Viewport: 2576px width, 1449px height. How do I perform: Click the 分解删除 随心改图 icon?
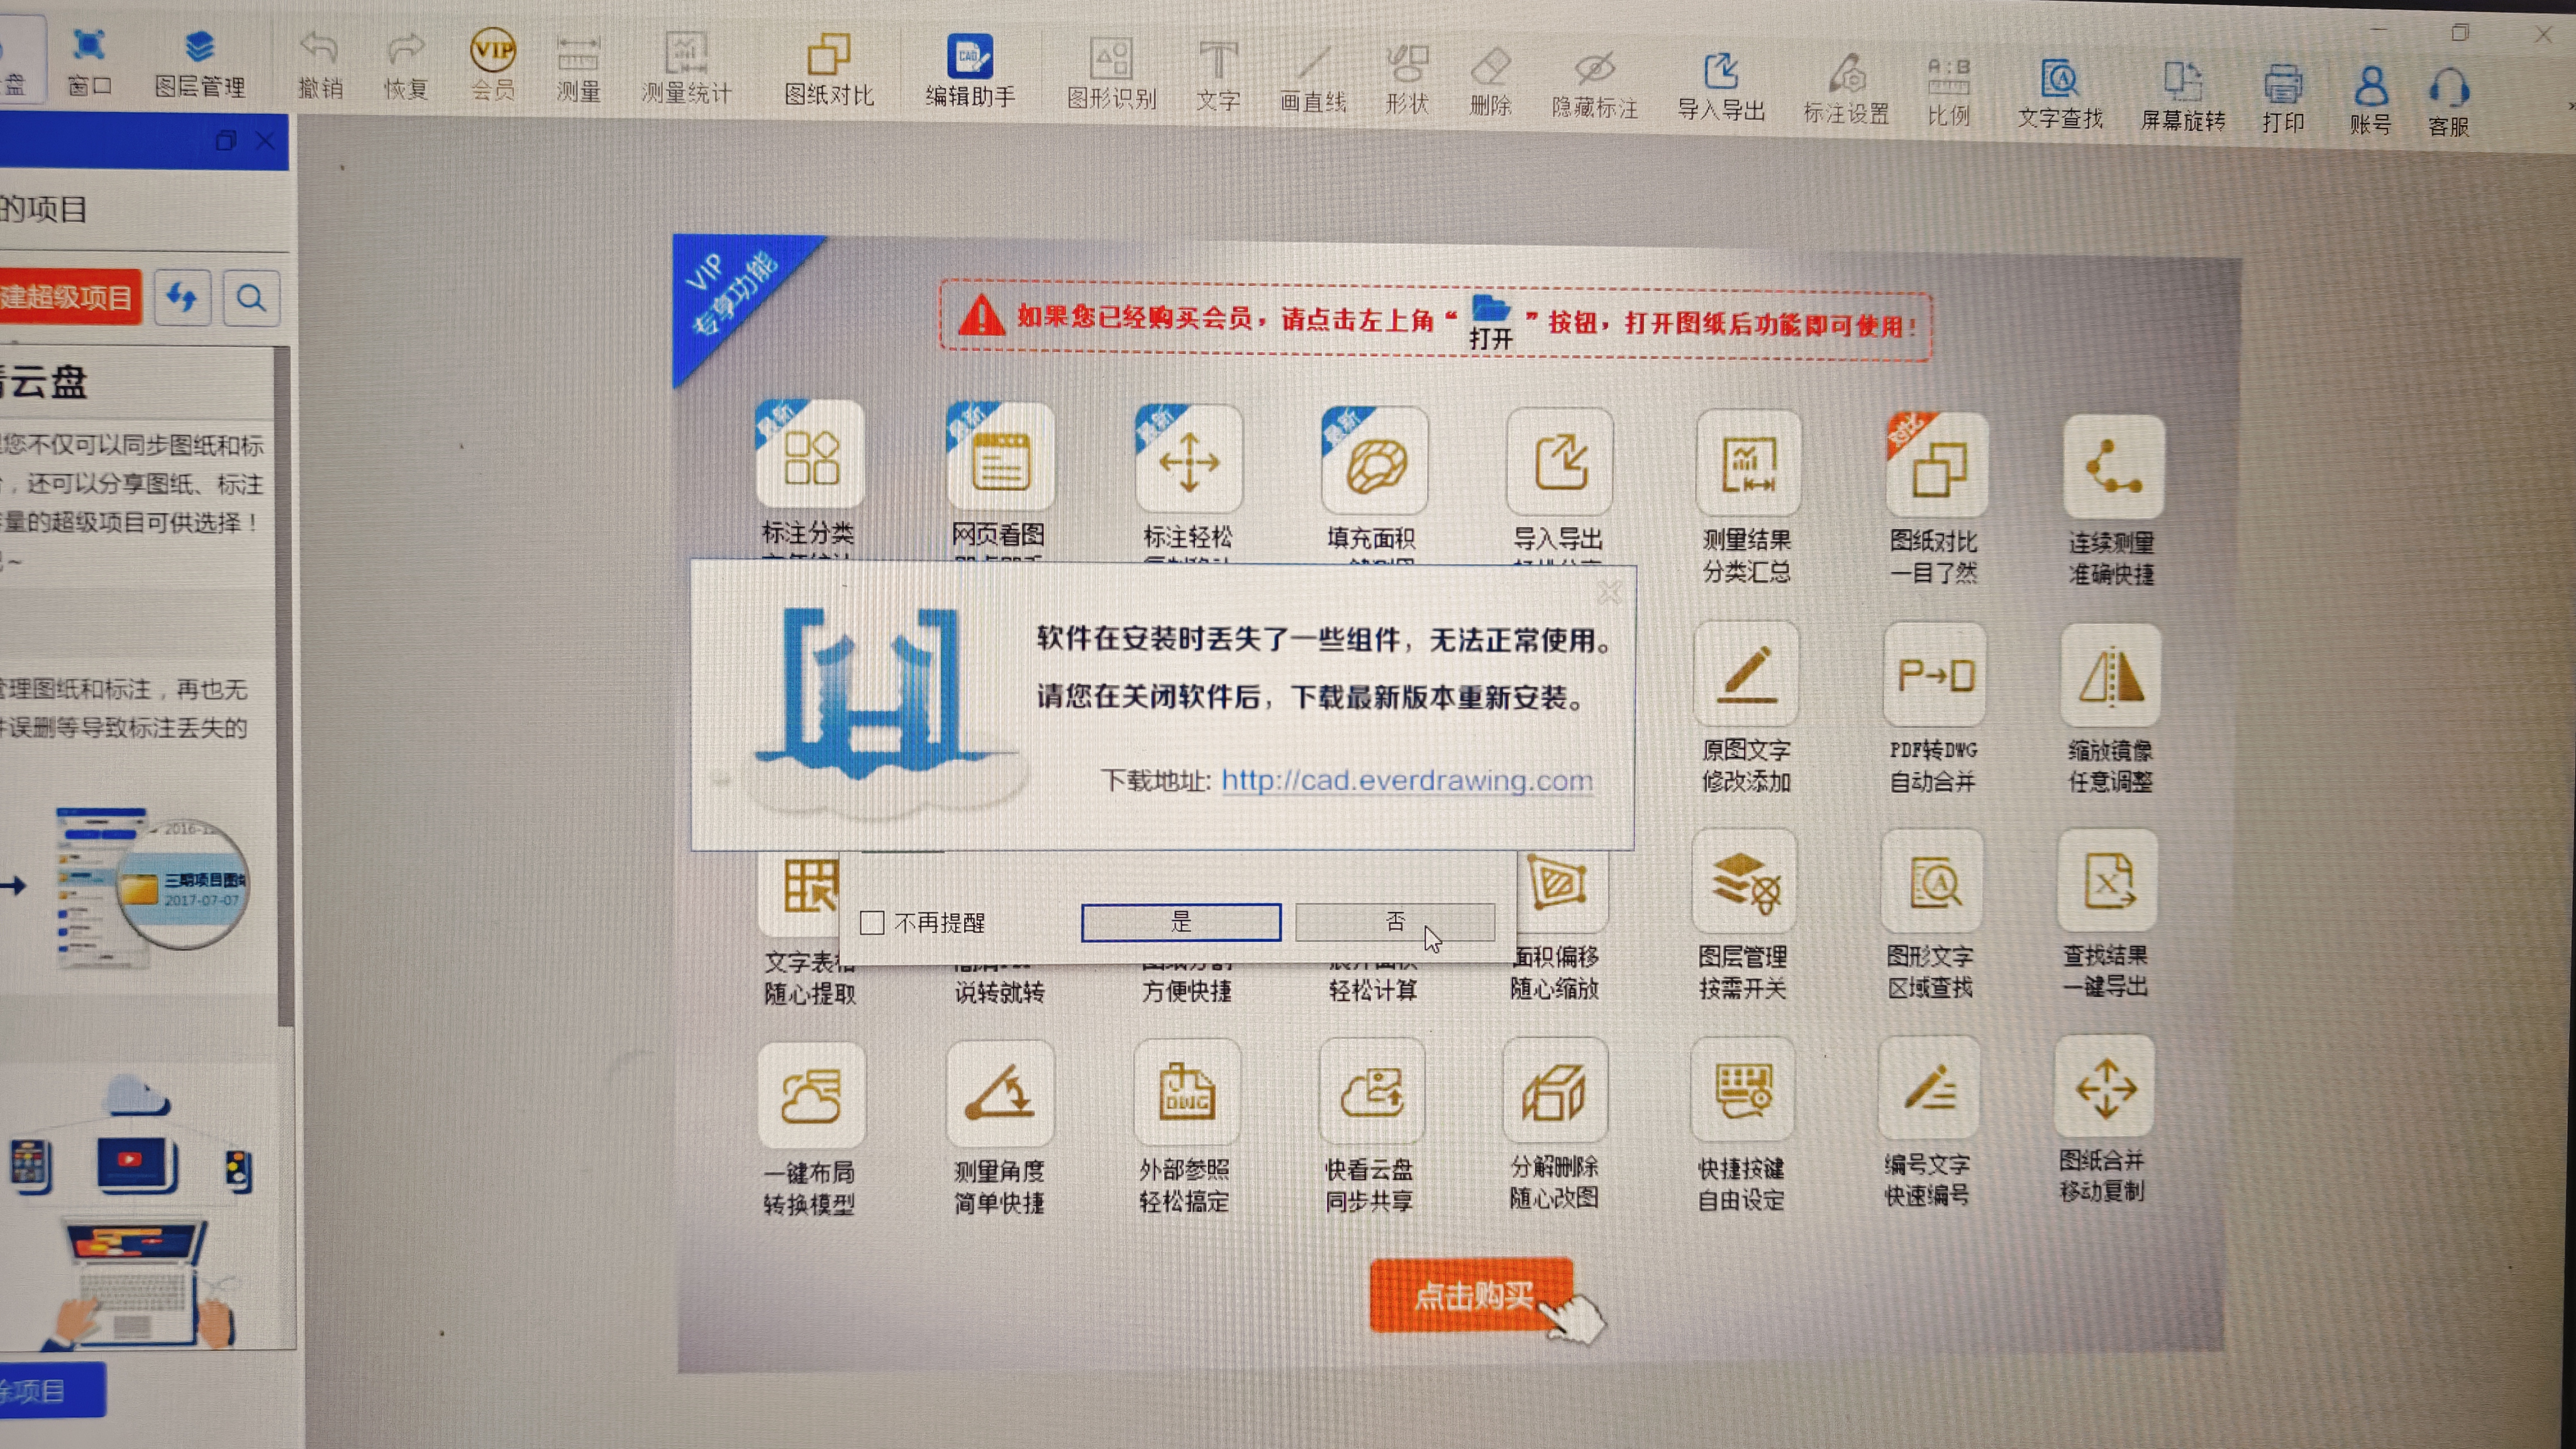tap(1555, 1090)
